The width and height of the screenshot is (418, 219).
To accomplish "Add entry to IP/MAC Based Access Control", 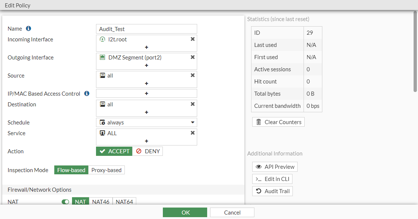I will tap(147, 93).
